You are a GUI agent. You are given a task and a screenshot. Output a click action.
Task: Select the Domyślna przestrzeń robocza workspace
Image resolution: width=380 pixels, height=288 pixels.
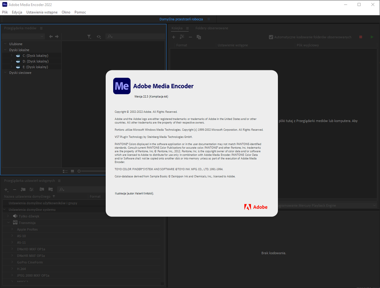181,19
